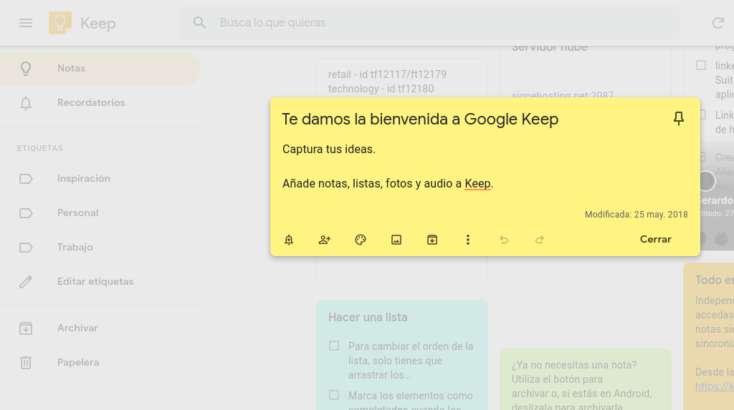Undo the last note edit
Viewport: 734px width, 410px height.
pos(504,240)
